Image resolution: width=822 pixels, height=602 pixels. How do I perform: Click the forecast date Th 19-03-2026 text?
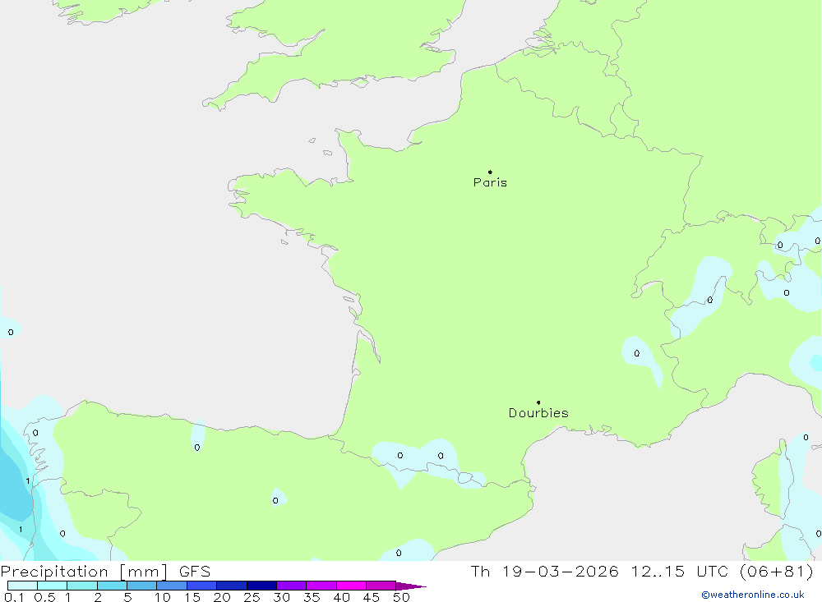[x=544, y=571]
